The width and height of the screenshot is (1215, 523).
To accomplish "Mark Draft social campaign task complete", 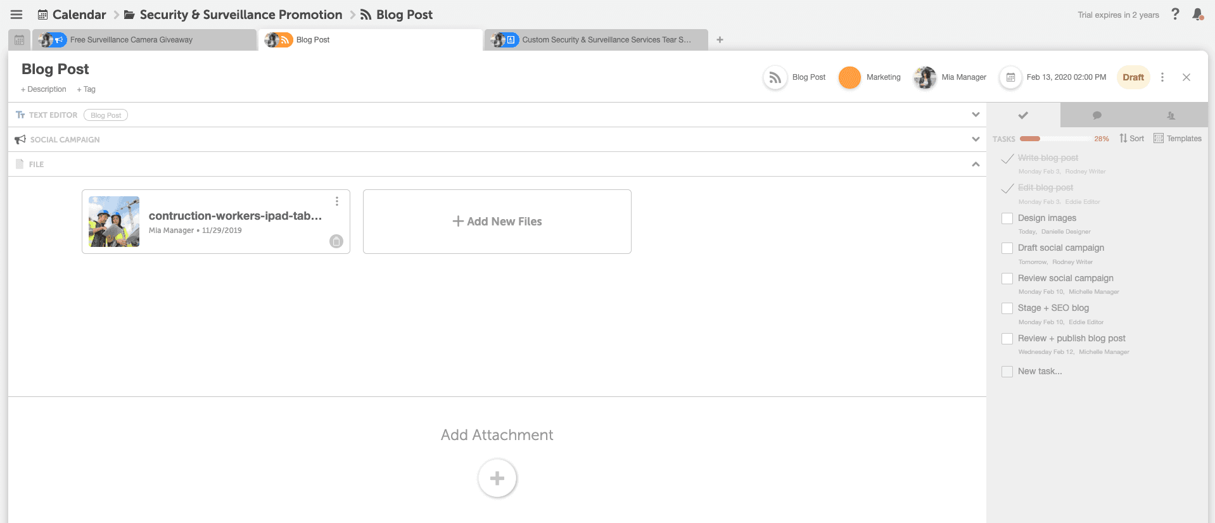I will tap(1007, 248).
